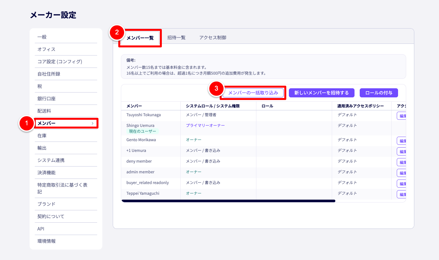
Task: Edit member Tsuyoshi Tokunaga
Action: pos(402,116)
